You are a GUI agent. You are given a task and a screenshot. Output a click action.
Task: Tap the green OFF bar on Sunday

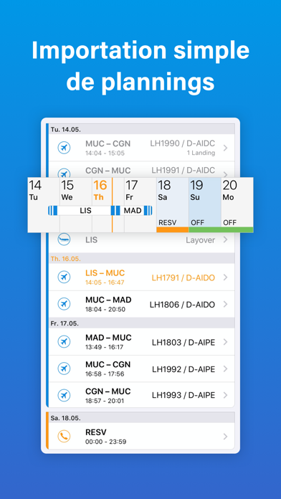205,229
